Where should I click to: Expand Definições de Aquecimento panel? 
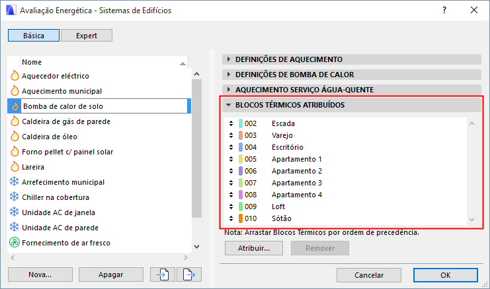229,59
